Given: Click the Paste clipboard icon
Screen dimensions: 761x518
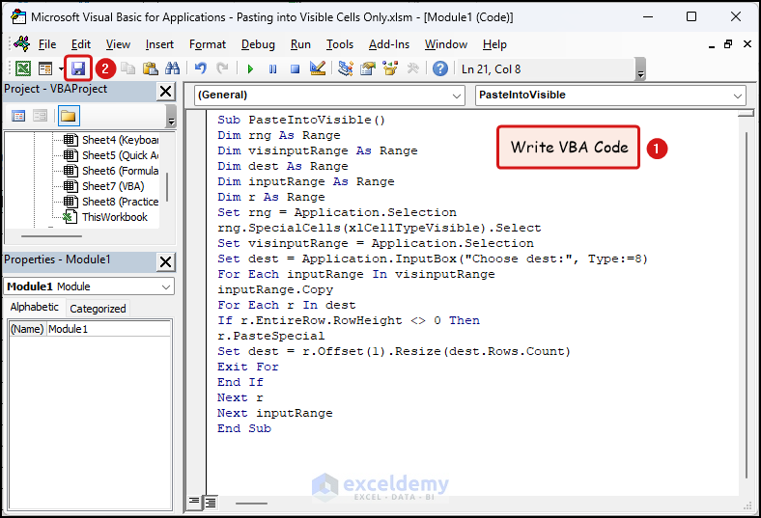Looking at the screenshot, I should pos(150,68).
